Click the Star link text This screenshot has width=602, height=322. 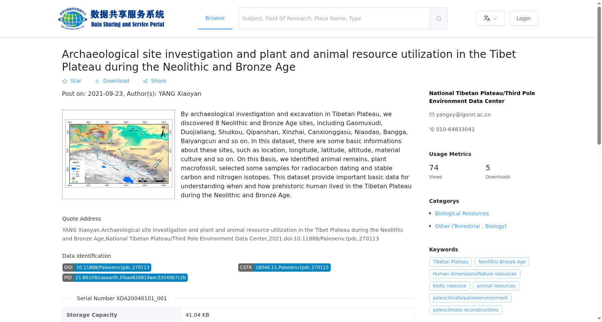click(76, 81)
